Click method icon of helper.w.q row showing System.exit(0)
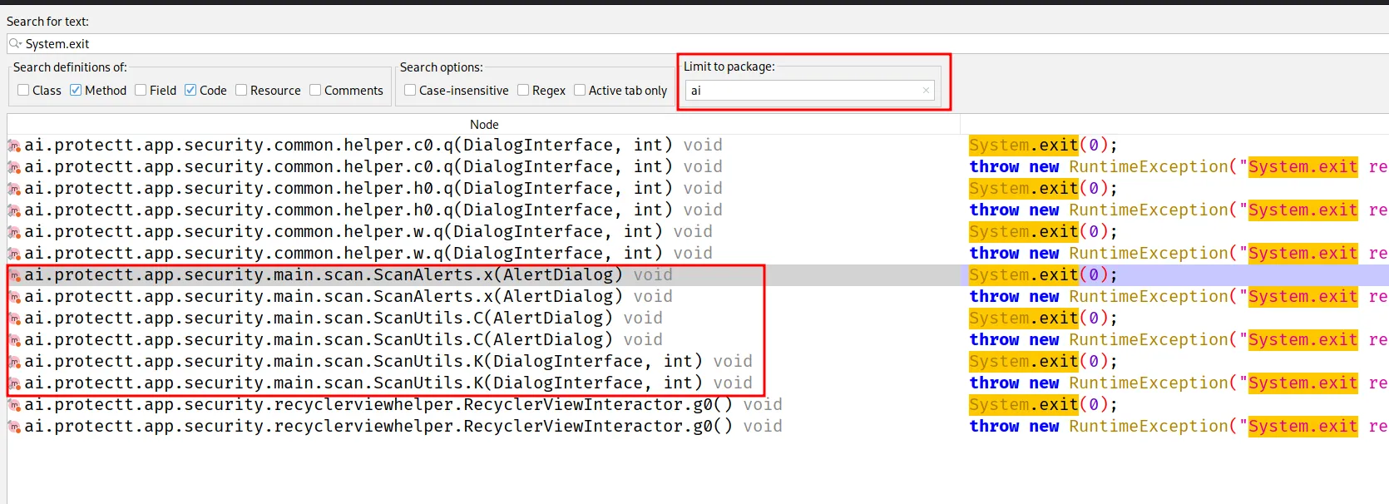Viewport: 1389px width, 504px height. (14, 232)
